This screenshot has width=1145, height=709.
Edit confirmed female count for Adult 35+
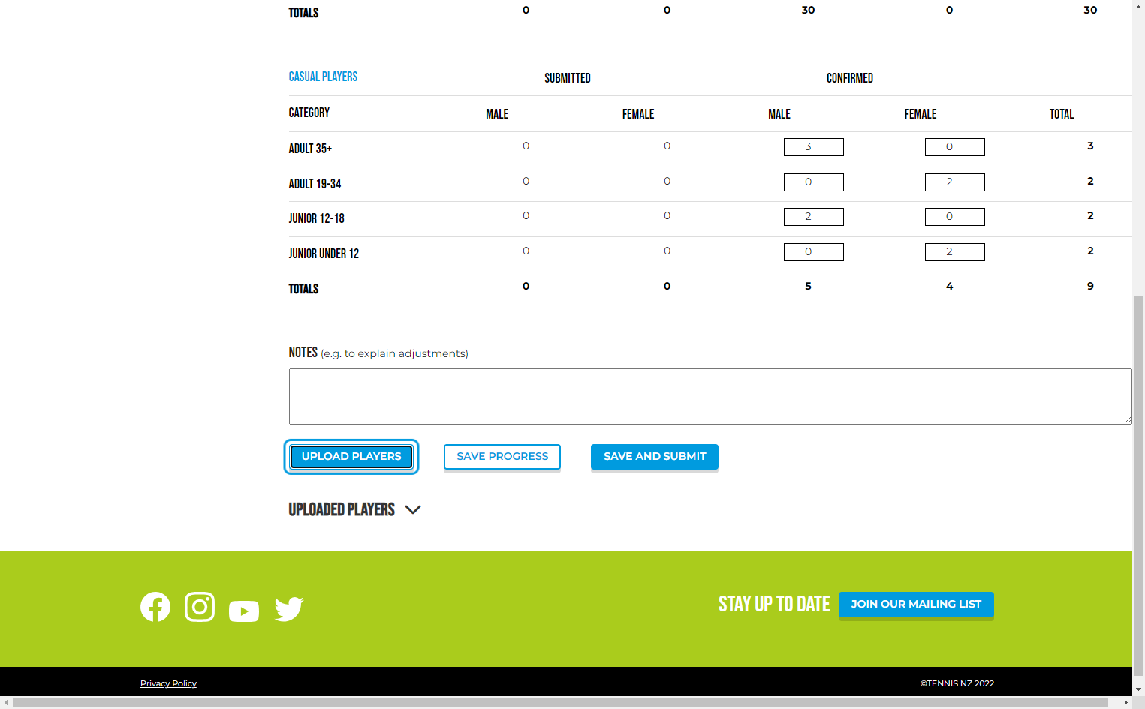pyautogui.click(x=955, y=147)
